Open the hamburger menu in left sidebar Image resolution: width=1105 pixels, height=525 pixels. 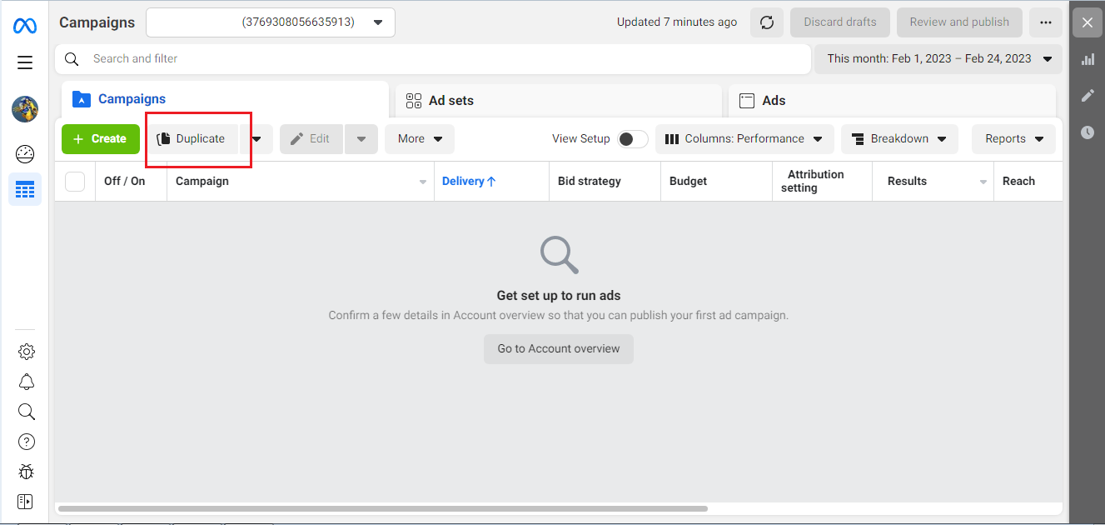[25, 62]
